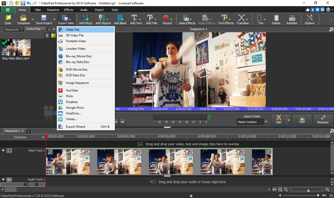The width and height of the screenshot is (334, 198).
Task: Click the next frame playback button
Action: pos(122,122)
